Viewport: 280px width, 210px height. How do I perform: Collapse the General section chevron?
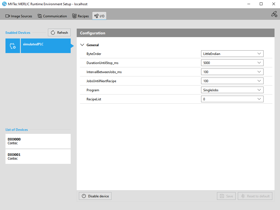pyautogui.click(x=82, y=45)
